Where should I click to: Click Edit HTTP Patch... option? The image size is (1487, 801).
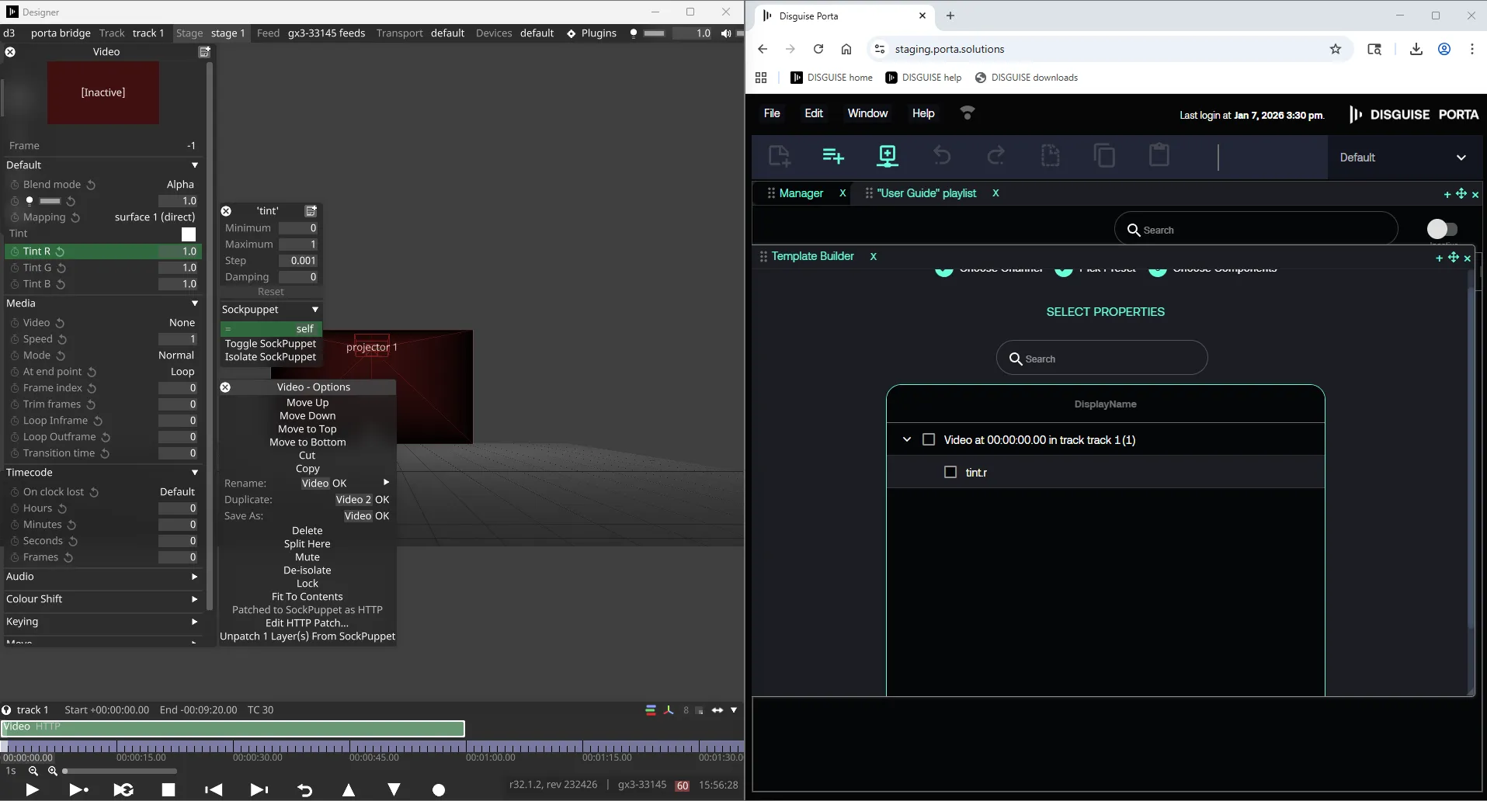(307, 622)
